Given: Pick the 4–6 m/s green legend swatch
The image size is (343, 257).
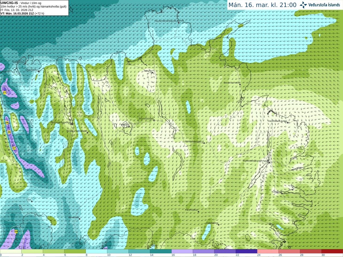Looking at the screenshot, I should pos(54,251).
